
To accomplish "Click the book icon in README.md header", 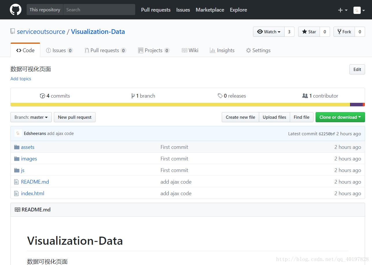I will click(x=17, y=210).
